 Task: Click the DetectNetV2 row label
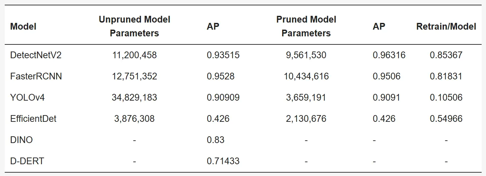click(x=36, y=55)
